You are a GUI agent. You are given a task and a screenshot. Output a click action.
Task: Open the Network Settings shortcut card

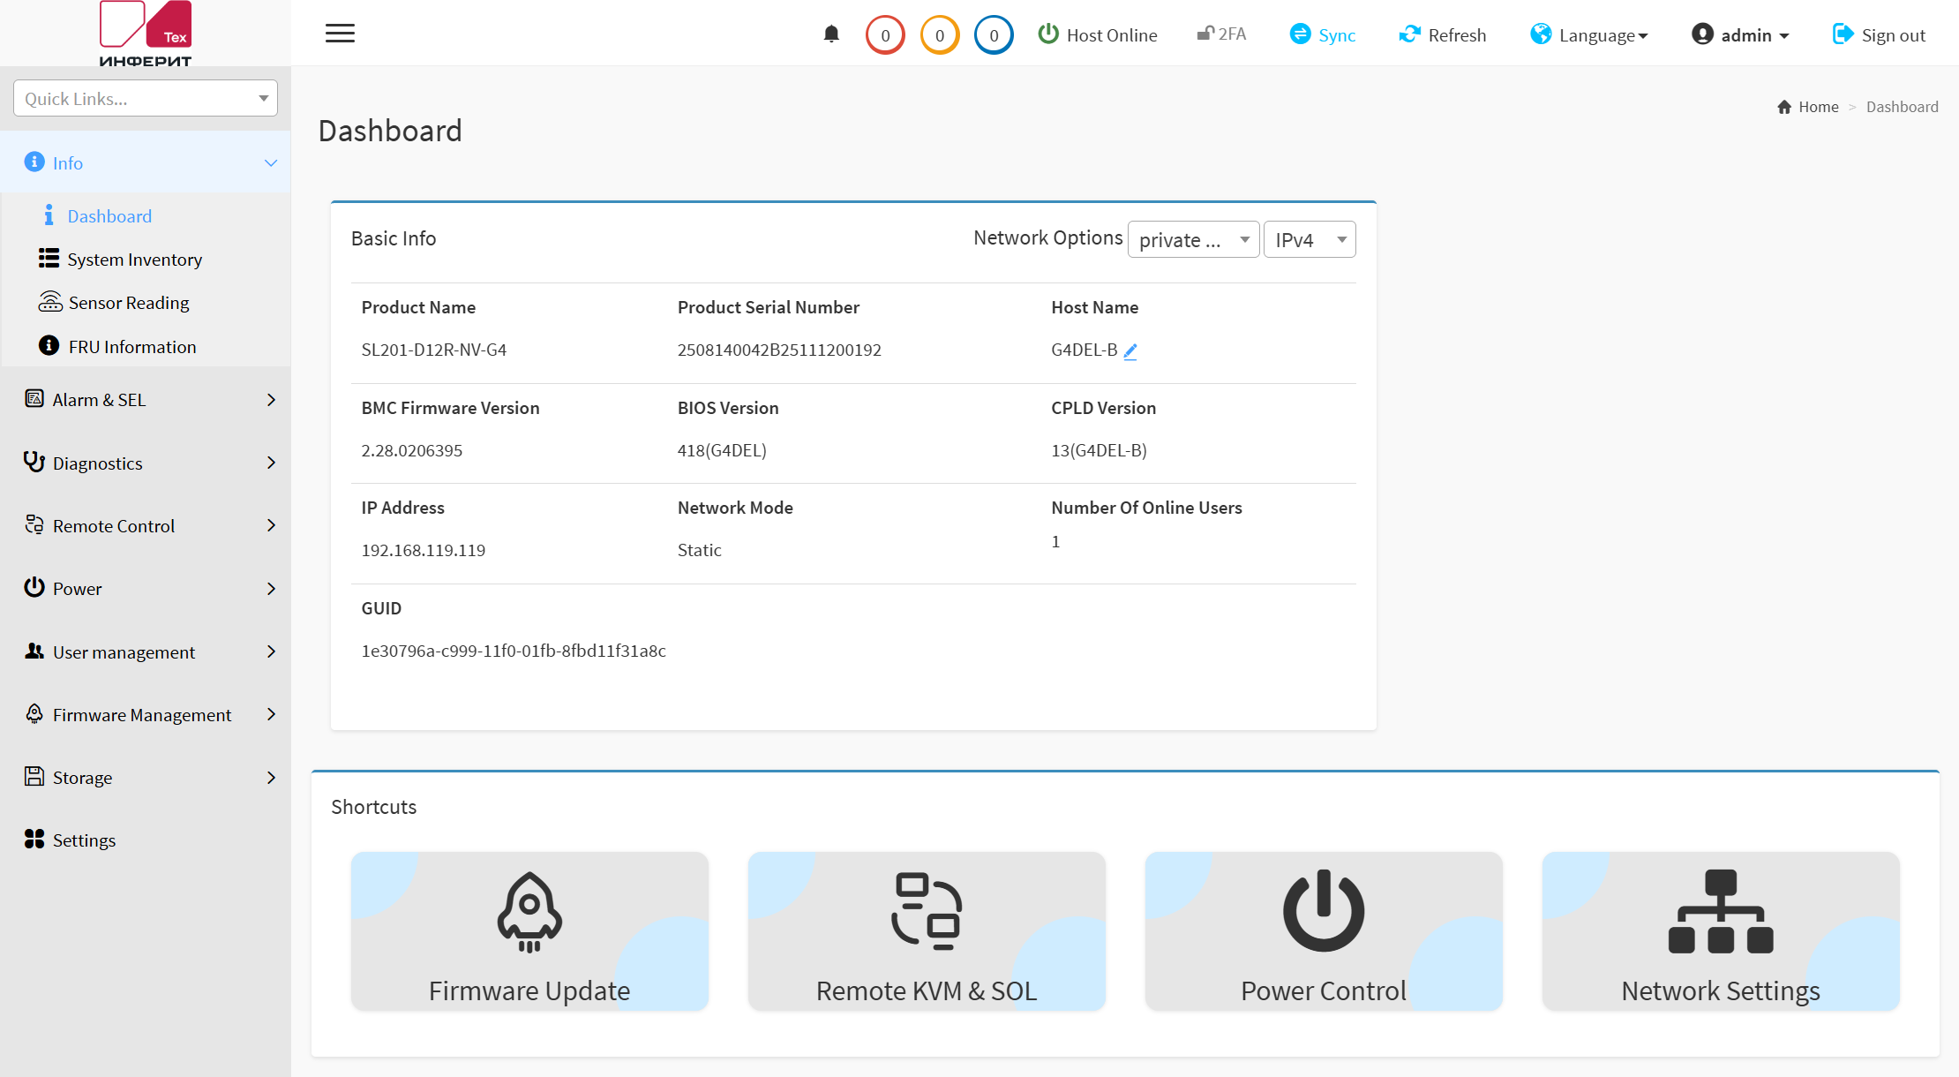click(x=1721, y=931)
